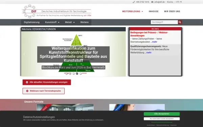
Task: Click 'Blockkurs im März und Juni 2026' caption
Action: click(73, 67)
